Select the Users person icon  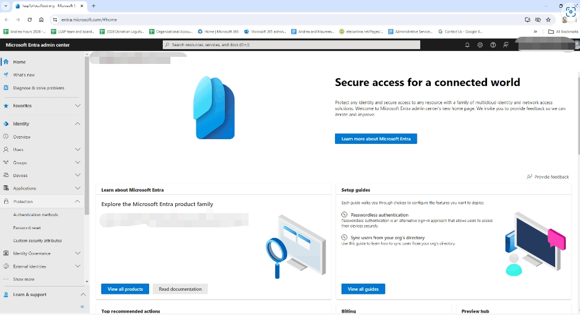click(6, 150)
